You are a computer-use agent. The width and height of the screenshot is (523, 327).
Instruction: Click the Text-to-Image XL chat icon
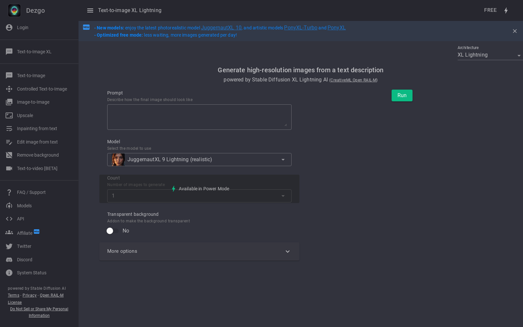(9, 52)
